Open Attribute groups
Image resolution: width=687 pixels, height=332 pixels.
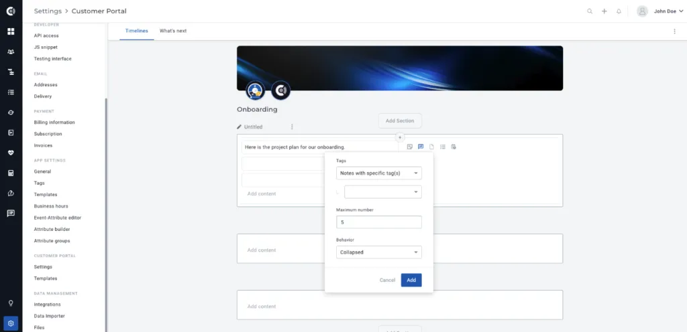pyautogui.click(x=52, y=241)
